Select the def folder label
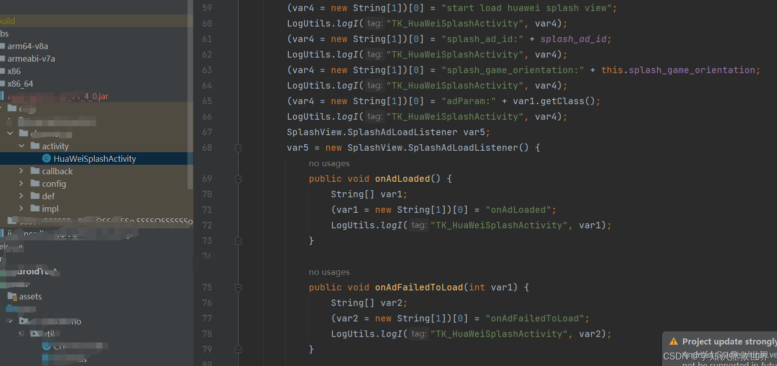777x366 pixels. pos(48,196)
